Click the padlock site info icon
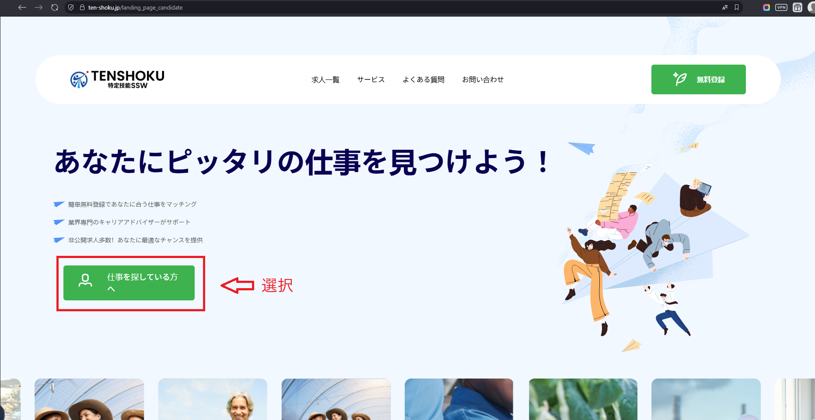Viewport: 815px width, 420px height. pos(82,7)
